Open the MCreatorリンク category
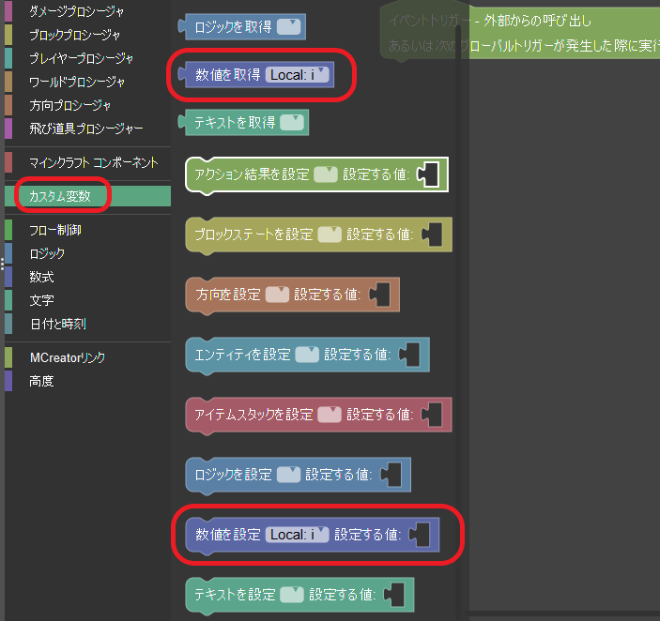The width and height of the screenshot is (660, 621). point(68,357)
